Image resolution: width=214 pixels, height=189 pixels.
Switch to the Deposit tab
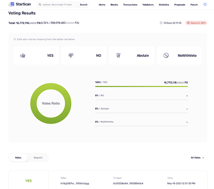click(38, 158)
